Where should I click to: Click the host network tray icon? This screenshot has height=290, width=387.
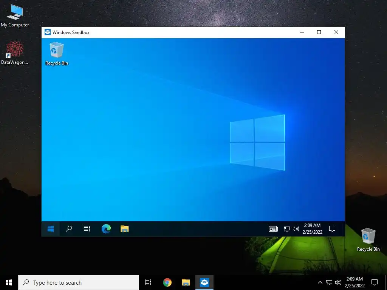tap(329, 282)
